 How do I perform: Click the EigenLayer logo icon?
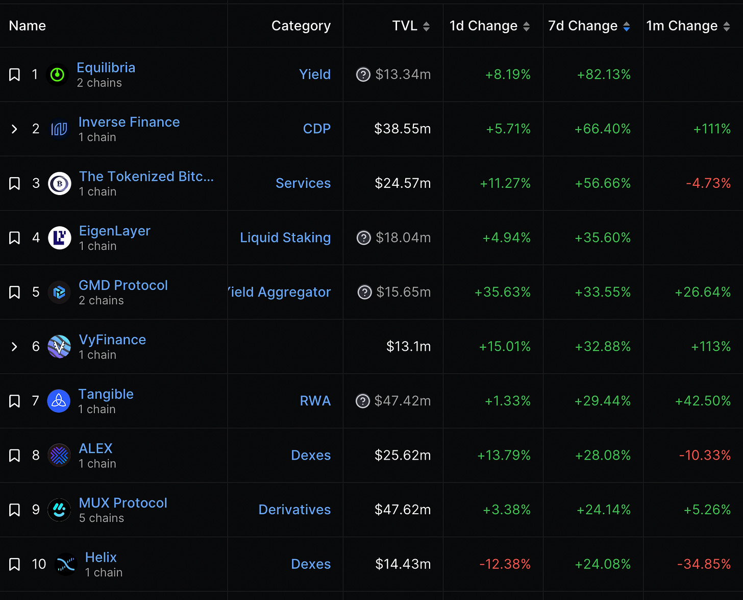pyautogui.click(x=60, y=238)
